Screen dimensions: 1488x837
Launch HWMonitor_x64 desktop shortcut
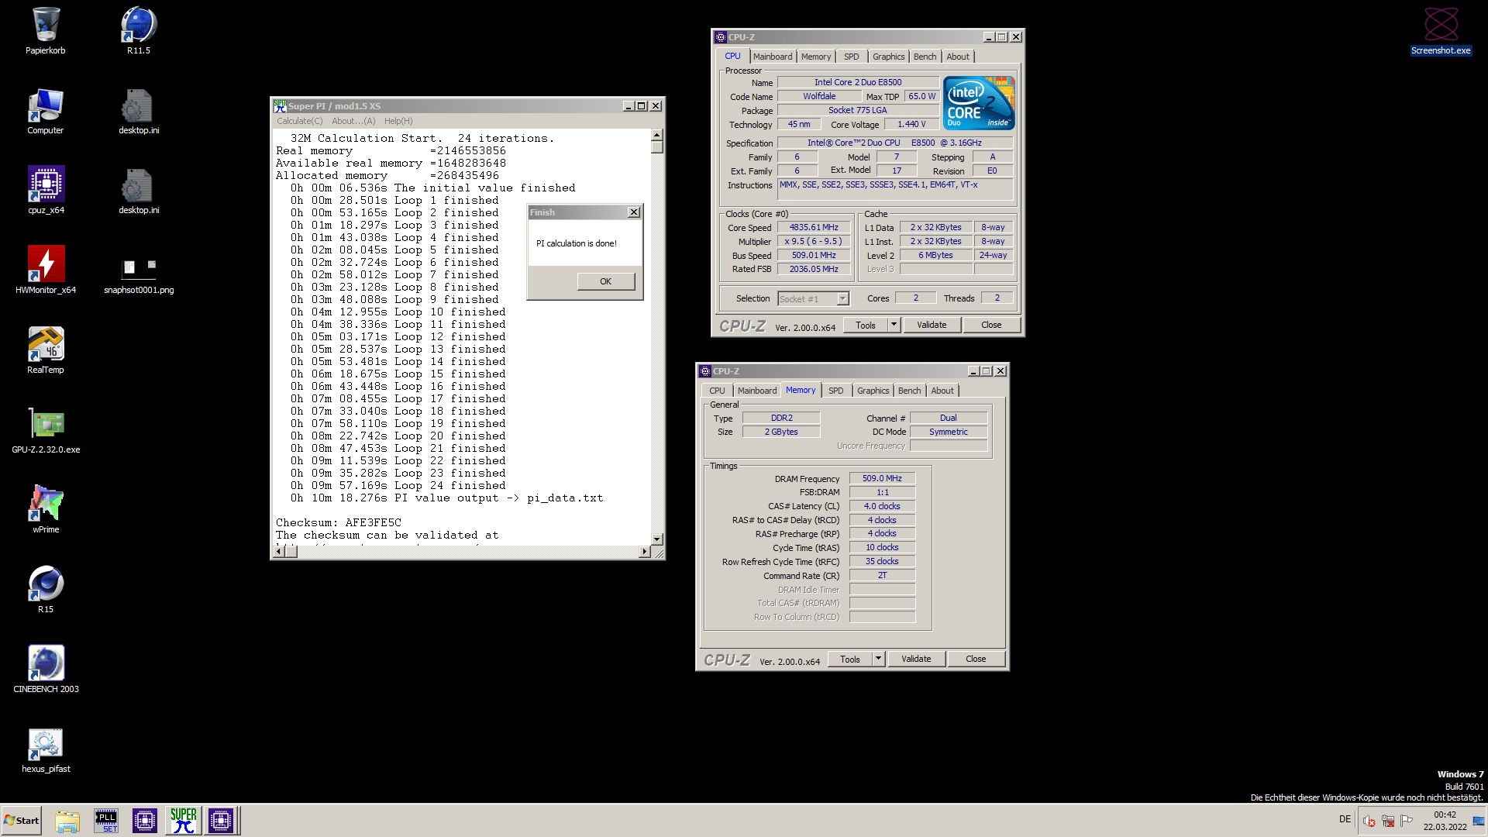click(x=46, y=270)
